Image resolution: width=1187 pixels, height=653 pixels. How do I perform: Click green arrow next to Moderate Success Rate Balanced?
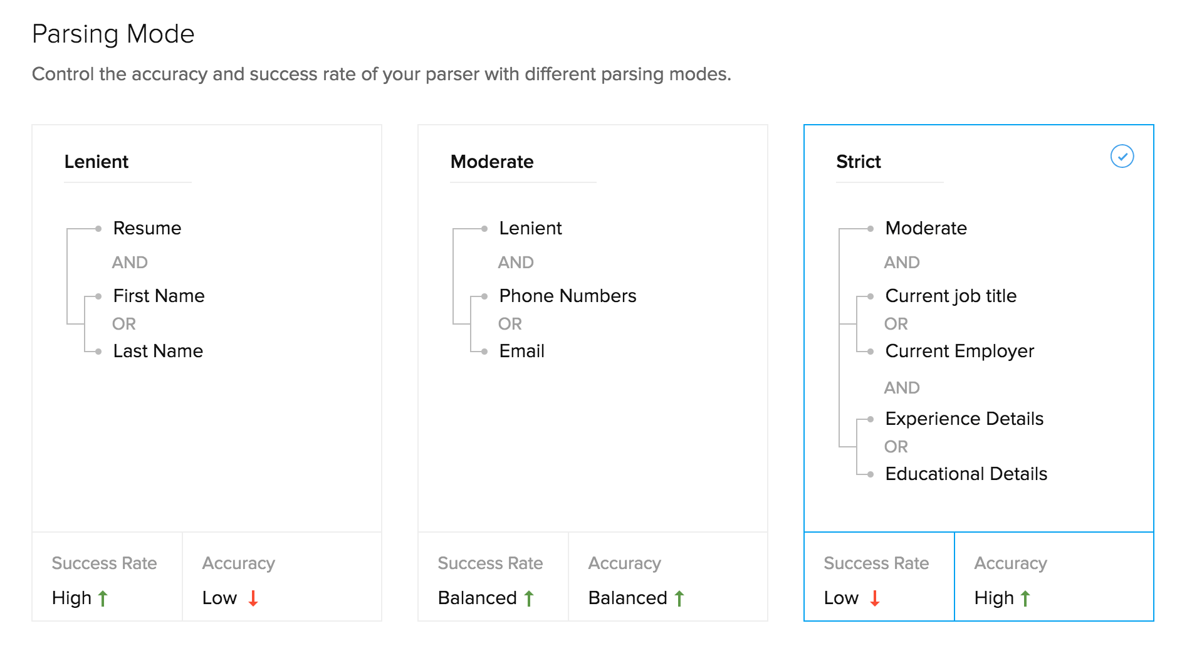click(x=529, y=598)
